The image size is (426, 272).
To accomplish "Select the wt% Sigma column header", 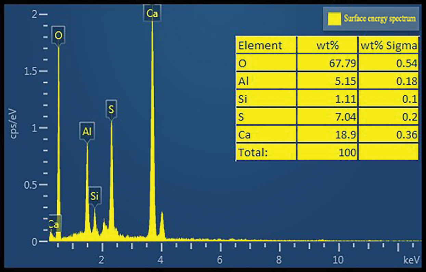I will point(388,45).
